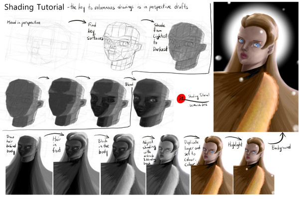Click the greyscale portrait beside "Draw hair behind body"

click(x=29, y=165)
